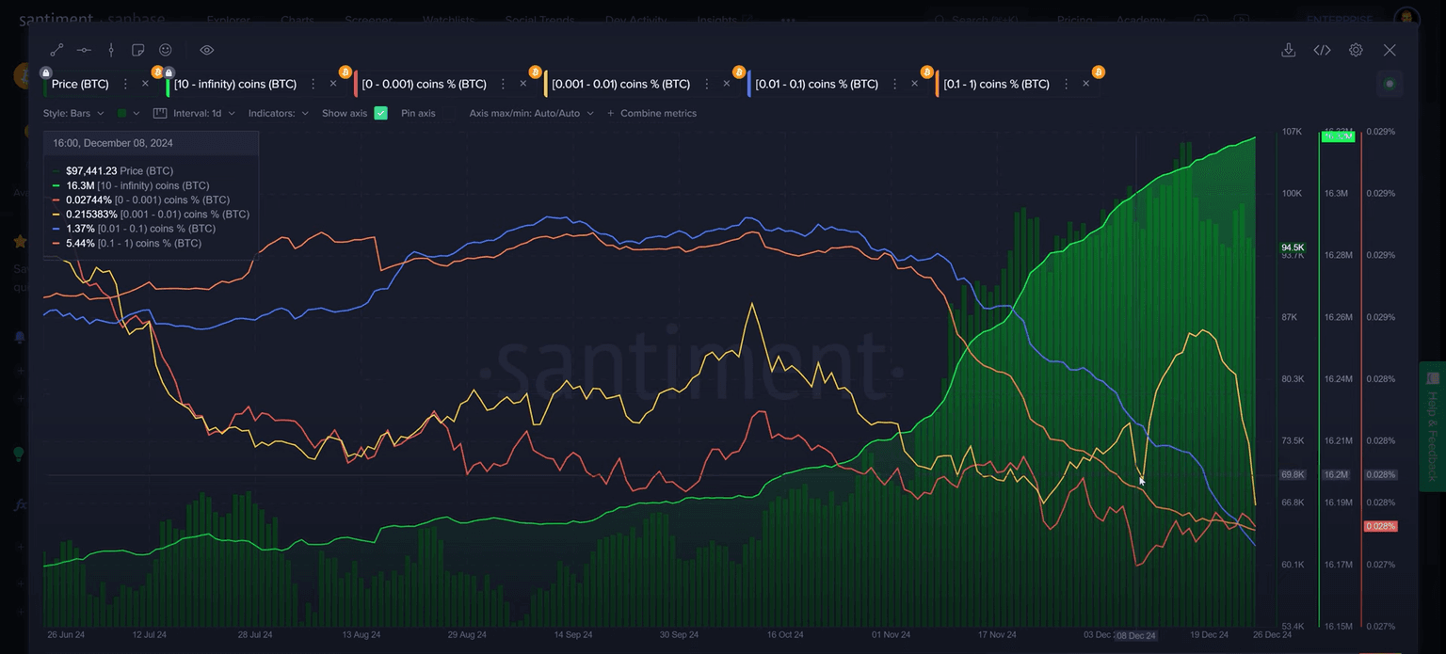Viewport: 1446px width, 654px height.
Task: Select the vertical line drawing tool
Action: pos(111,50)
